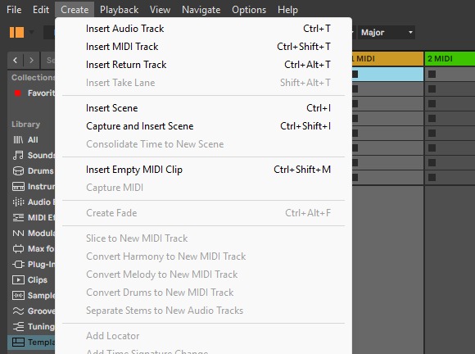Select the Instruments keyboard icon
This screenshot has width=475, height=354.
pyautogui.click(x=18, y=186)
